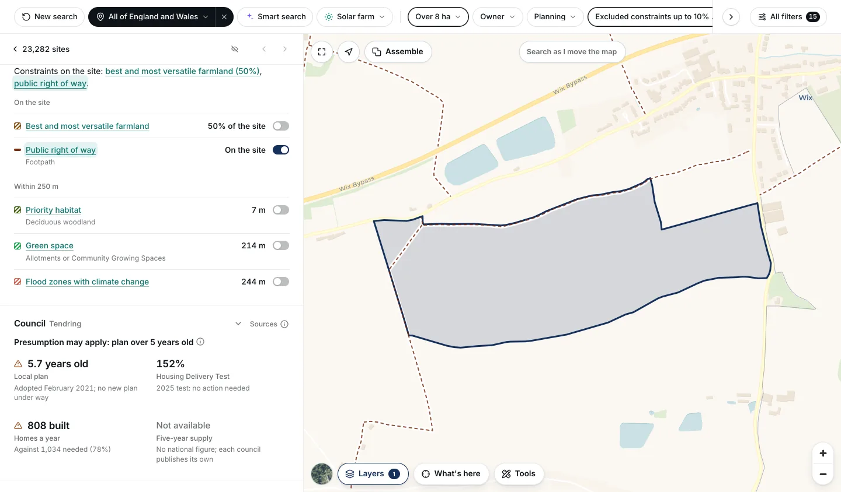Image resolution: width=841 pixels, height=492 pixels.
Task: Click the fullscreen map expand icon
Action: click(322, 52)
